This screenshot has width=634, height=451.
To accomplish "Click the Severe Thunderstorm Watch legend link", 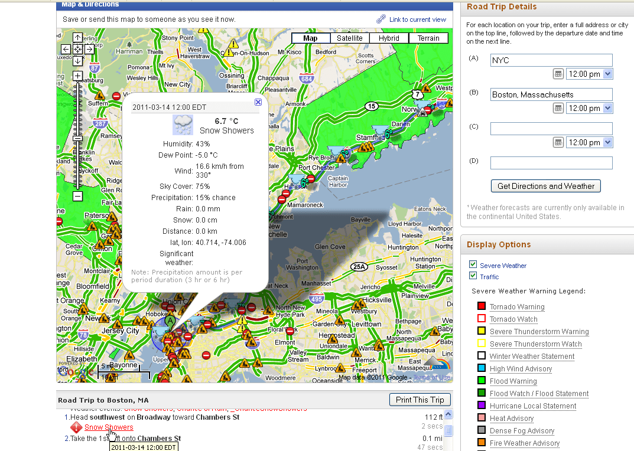I will click(x=535, y=344).
